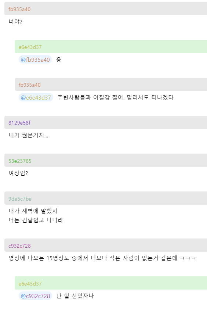The width and height of the screenshot is (207, 312).
Task: Open the 8129e58f author name
Action: [19, 123]
